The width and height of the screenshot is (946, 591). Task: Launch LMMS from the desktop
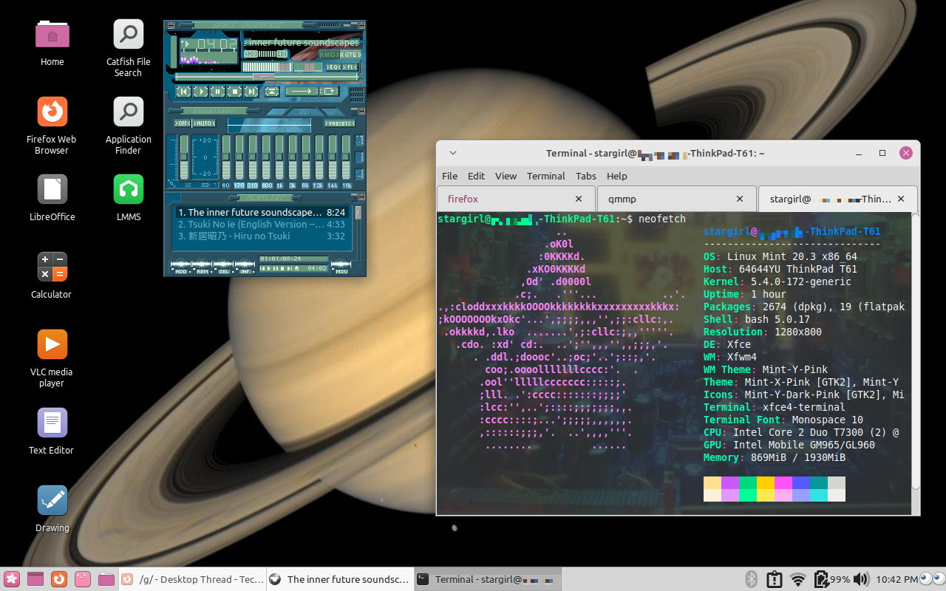click(x=128, y=197)
